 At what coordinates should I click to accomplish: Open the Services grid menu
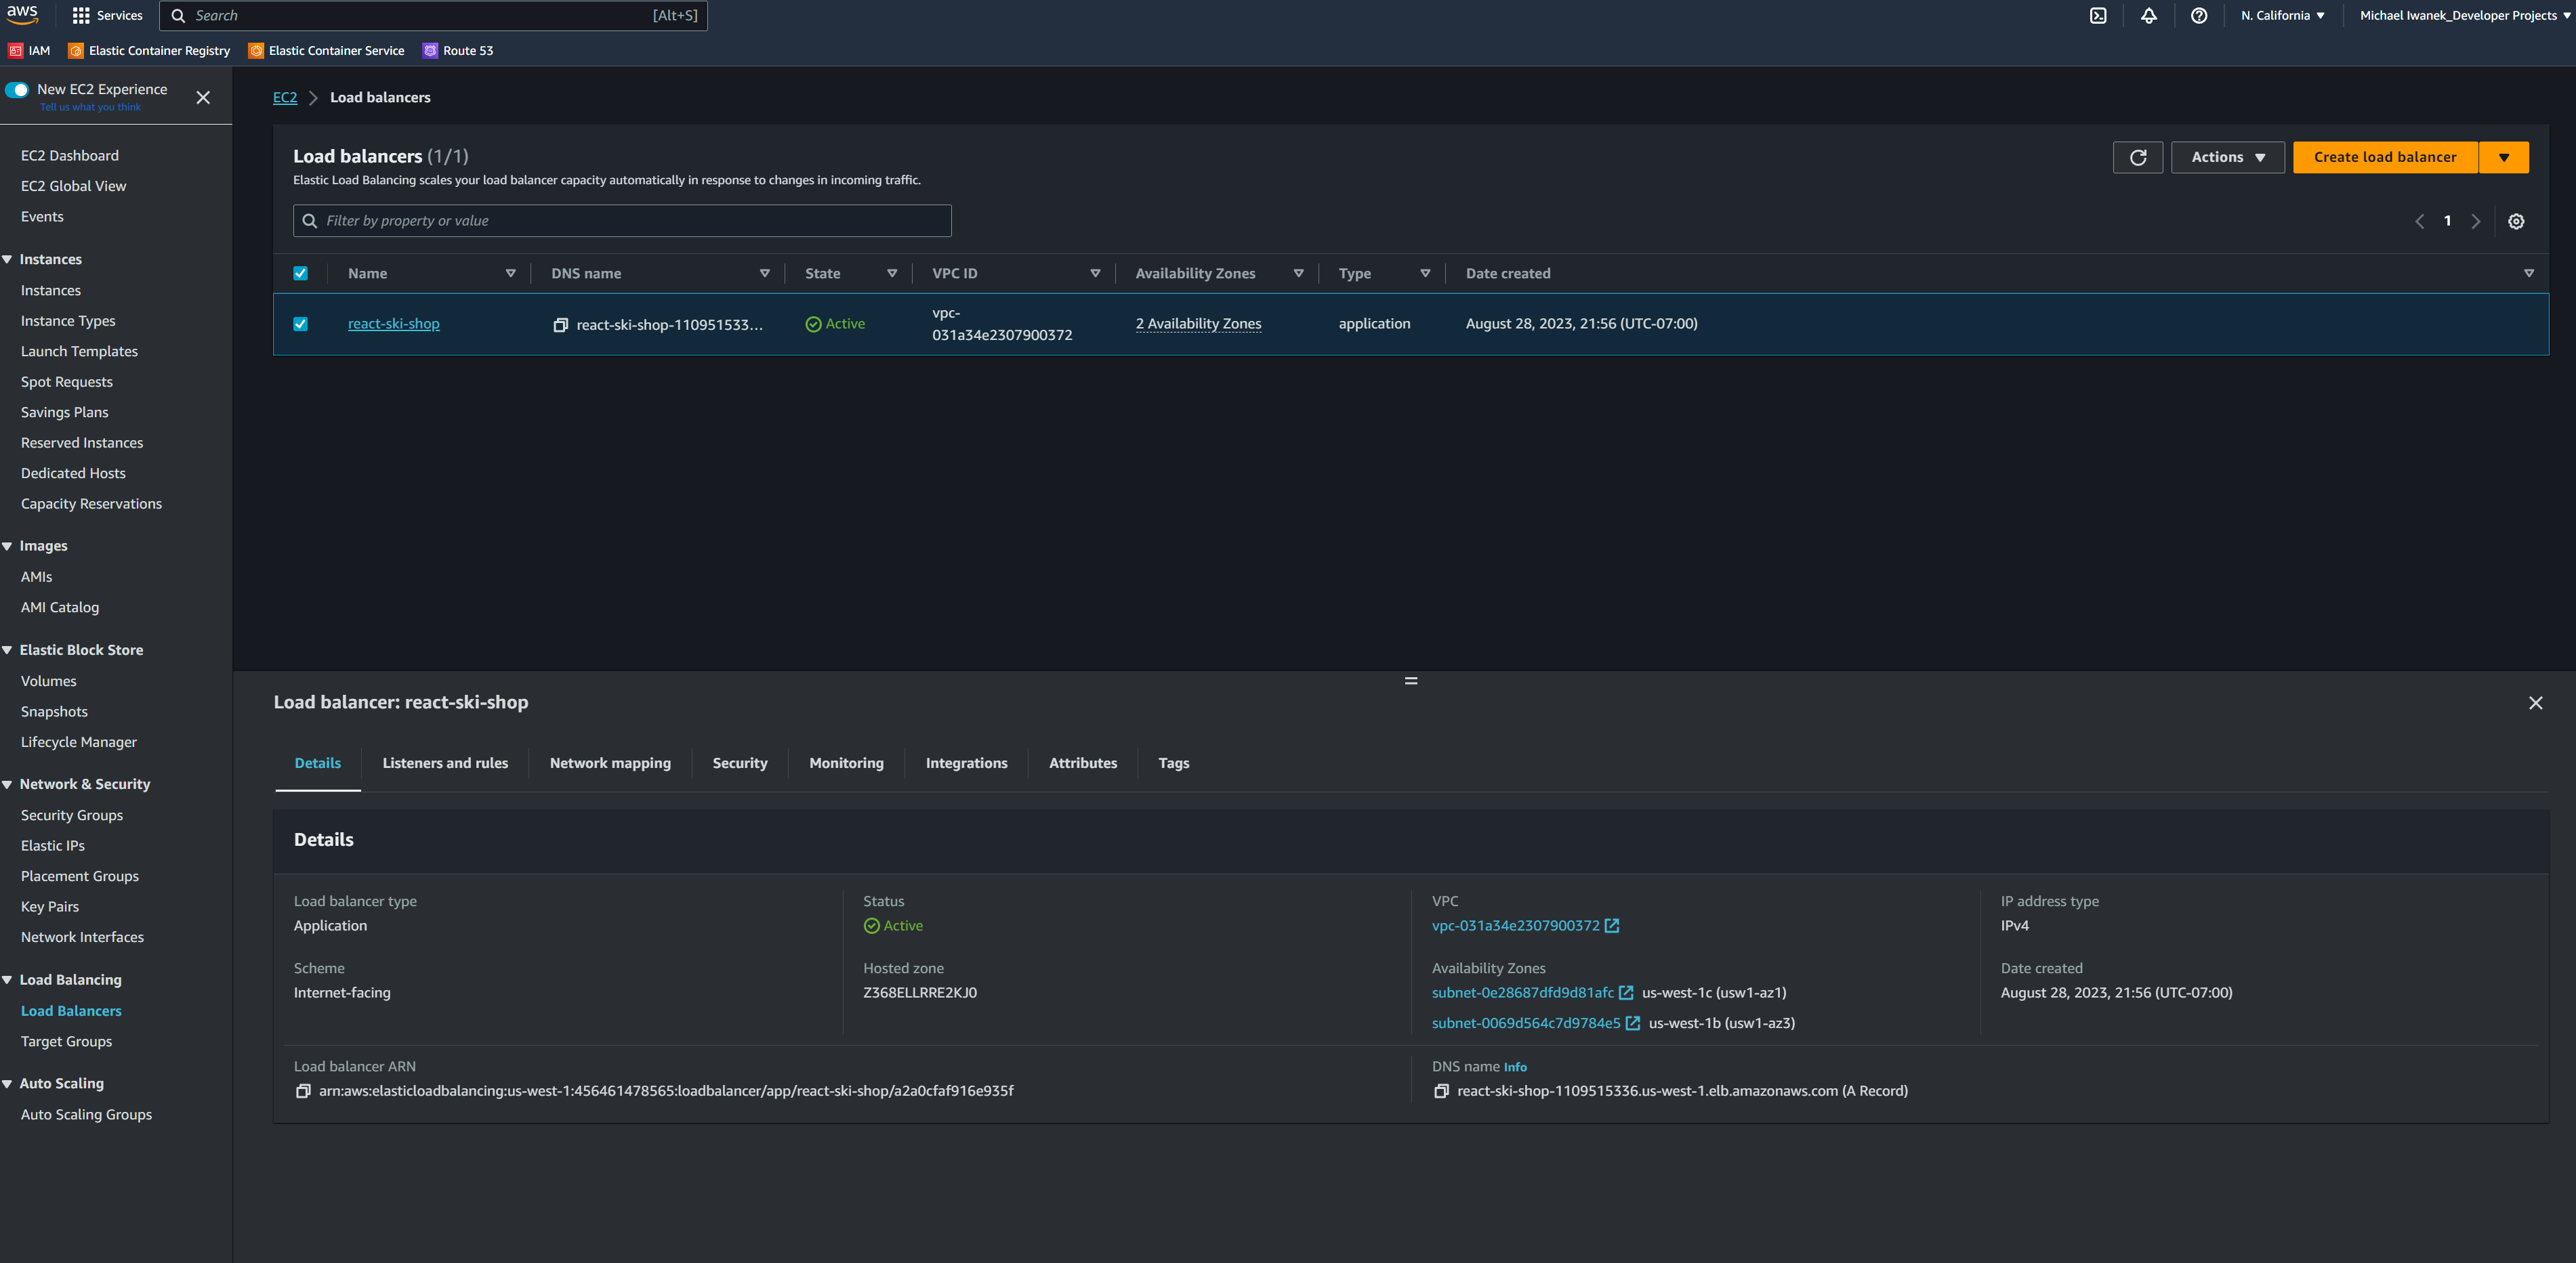[x=107, y=15]
